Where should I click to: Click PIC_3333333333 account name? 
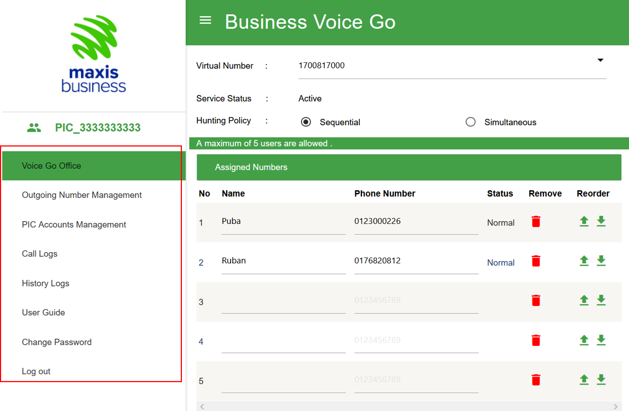point(98,128)
